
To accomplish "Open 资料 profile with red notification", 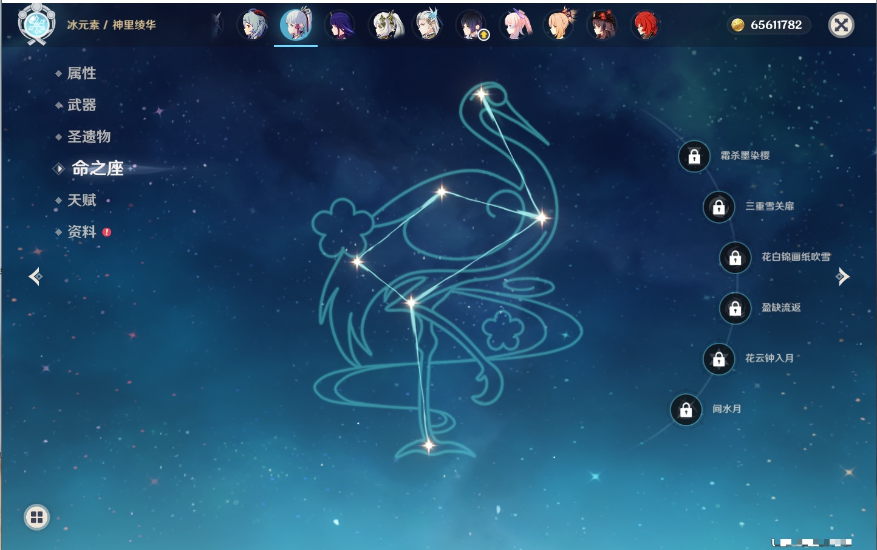I will click(x=81, y=232).
